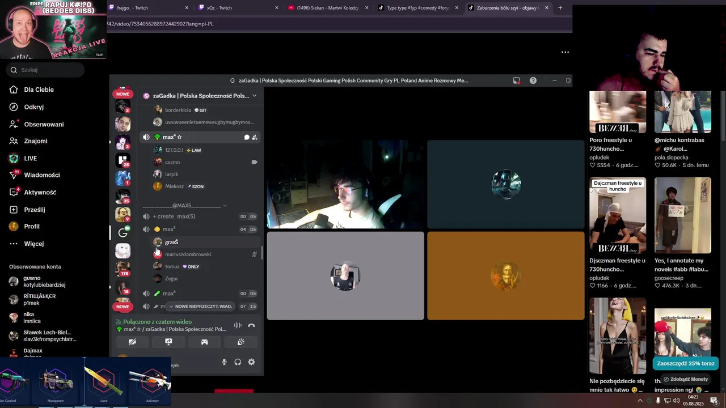The image size is (726, 408).
Task: Join the + create_max(5) voice channel
Action: click(200, 216)
